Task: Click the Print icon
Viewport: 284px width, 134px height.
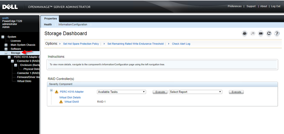Action: click(x=245, y=33)
